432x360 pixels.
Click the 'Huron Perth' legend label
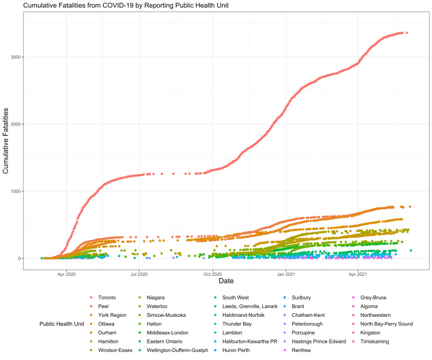coord(236,350)
